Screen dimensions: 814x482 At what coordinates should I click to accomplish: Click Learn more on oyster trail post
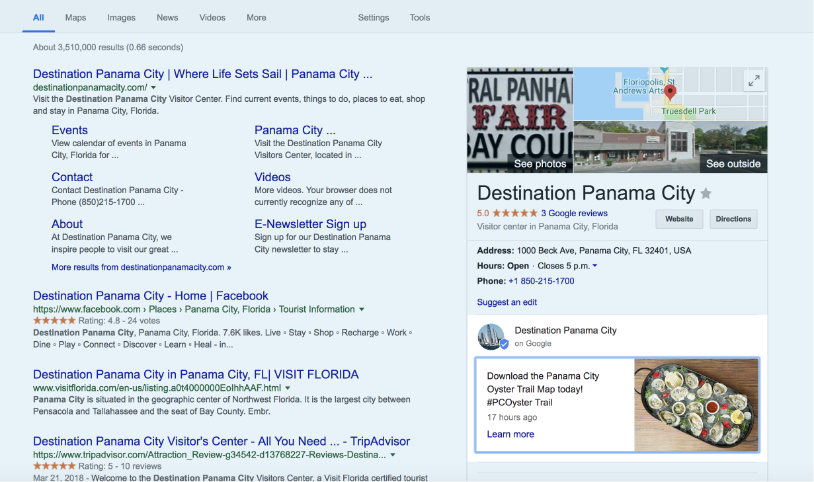[x=510, y=434]
